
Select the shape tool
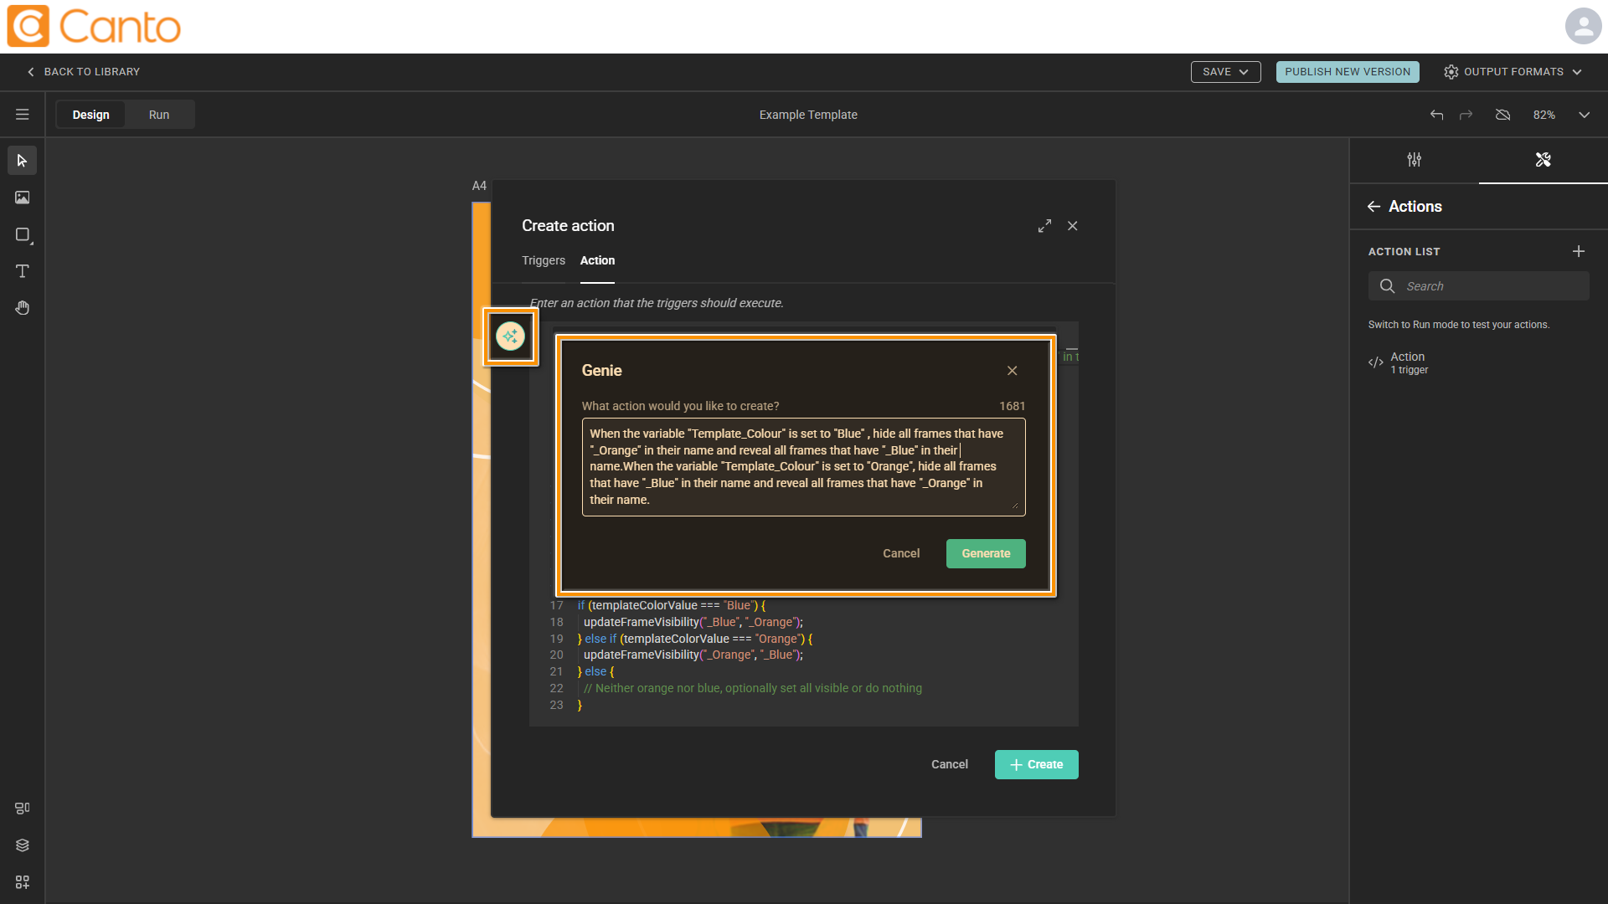click(23, 234)
